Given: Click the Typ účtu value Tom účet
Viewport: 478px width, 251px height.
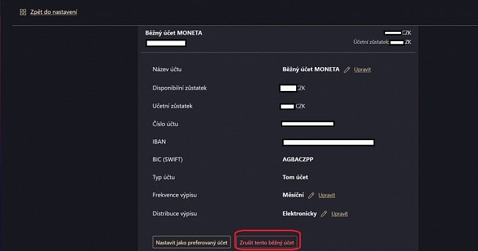Looking at the screenshot, I should (x=295, y=177).
